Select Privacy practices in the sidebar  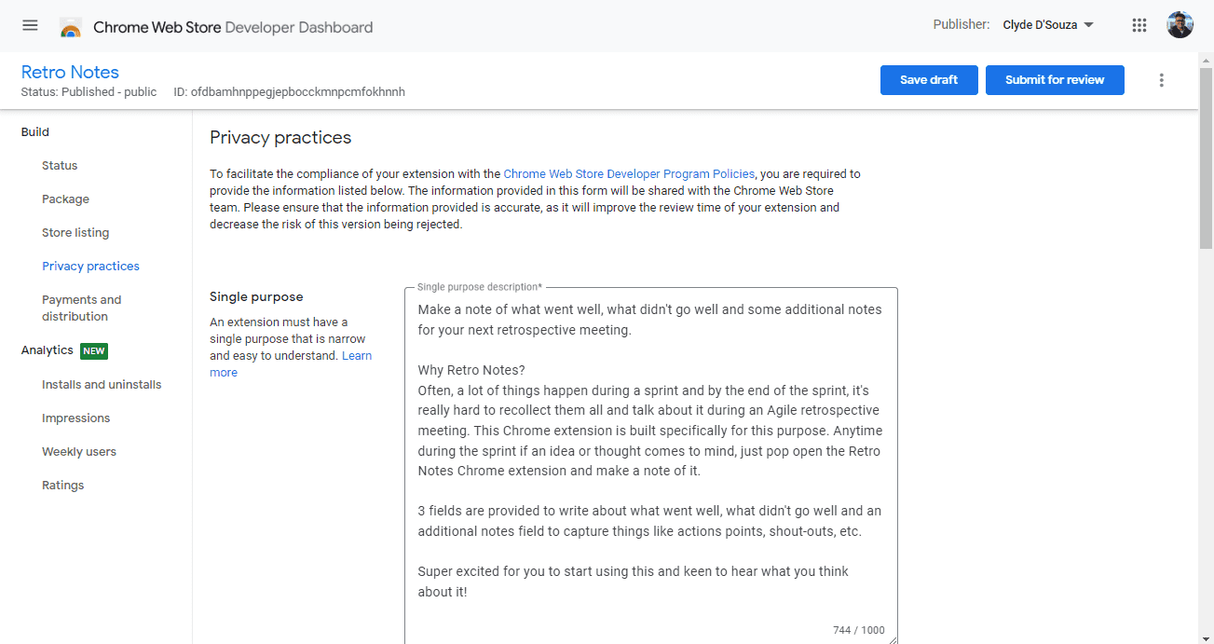[x=90, y=267]
